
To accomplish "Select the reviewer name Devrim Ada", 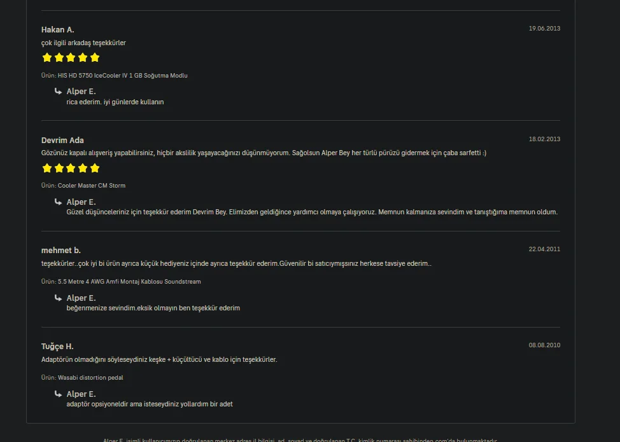I will pos(62,140).
